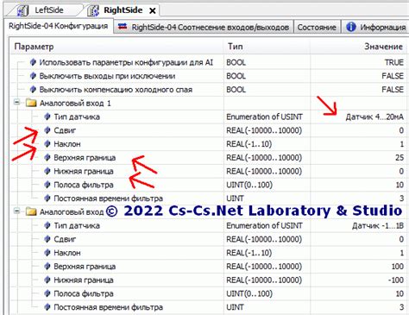
Task: Open RightSide-04 Конфигурация tab
Action: pos(59,26)
